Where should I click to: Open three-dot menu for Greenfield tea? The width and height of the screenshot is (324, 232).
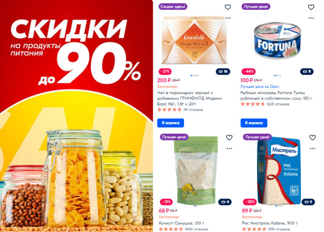[x=228, y=18]
